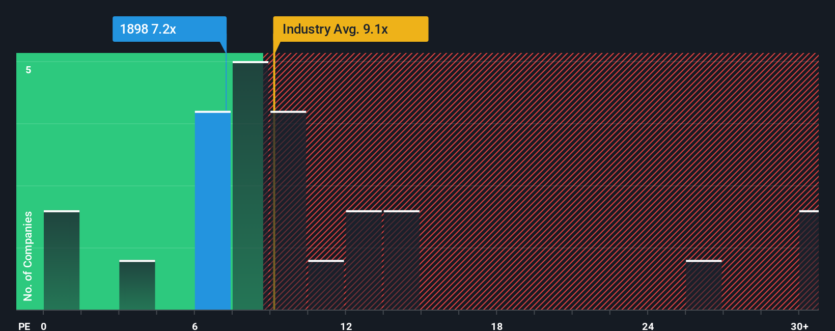The height and width of the screenshot is (331, 835).
Task: Click the bar just right of industry average line
Action: [288, 210]
